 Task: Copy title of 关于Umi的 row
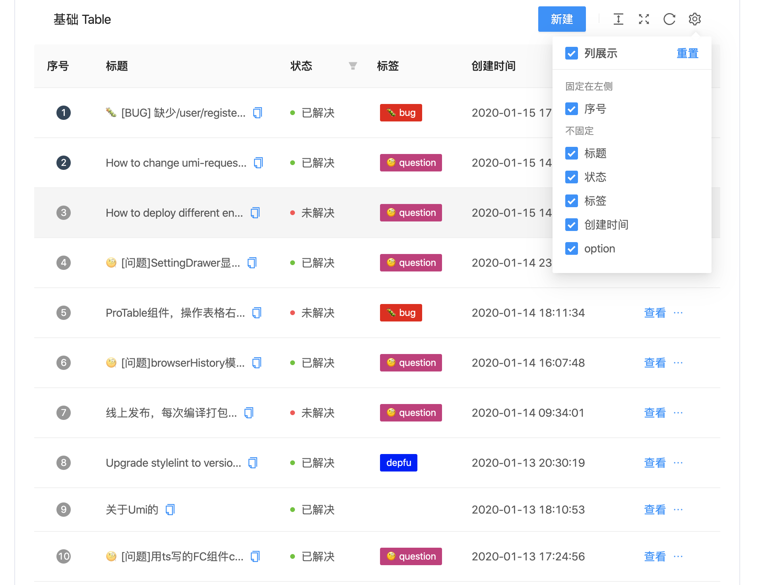(170, 510)
